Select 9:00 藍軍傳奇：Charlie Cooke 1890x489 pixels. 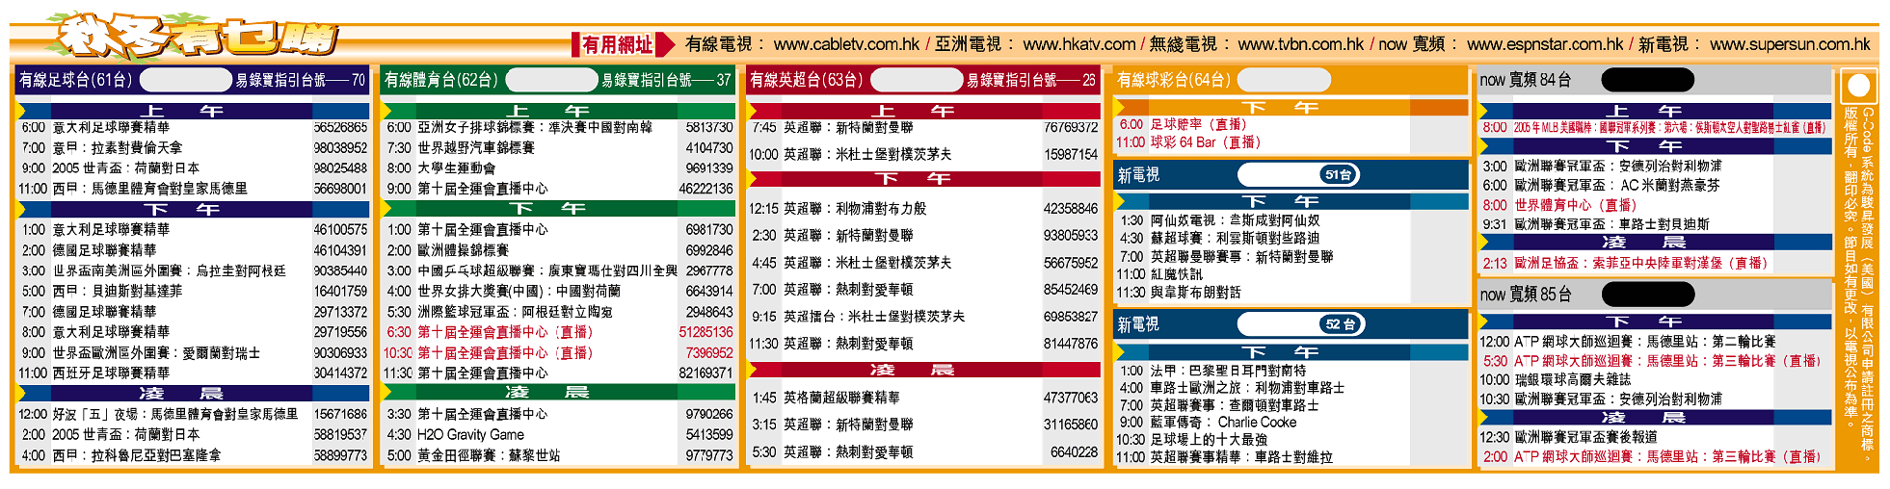click(x=1207, y=423)
